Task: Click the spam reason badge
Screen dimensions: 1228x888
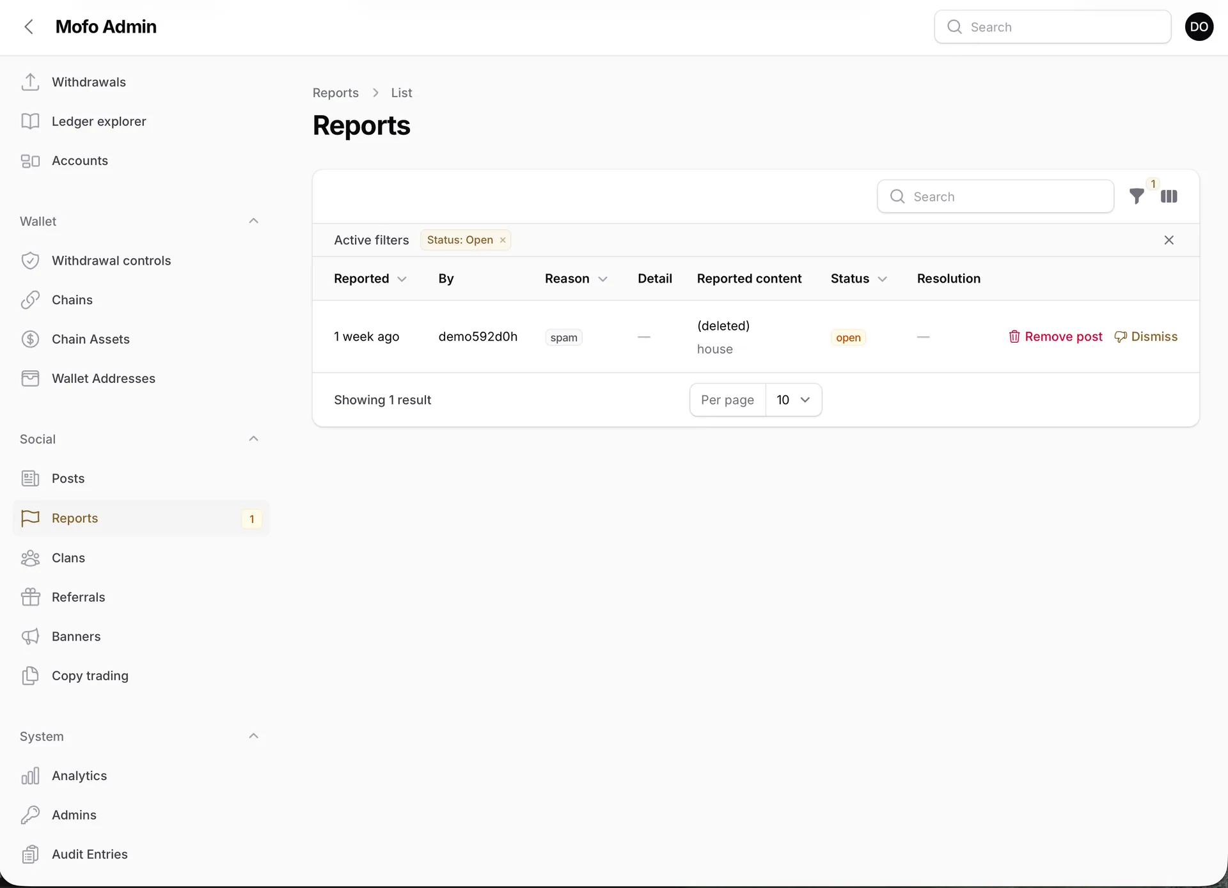Action: click(x=563, y=338)
